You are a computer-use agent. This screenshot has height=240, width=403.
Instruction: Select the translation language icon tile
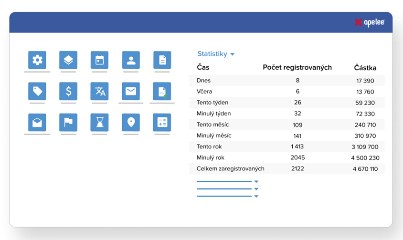pyautogui.click(x=99, y=91)
